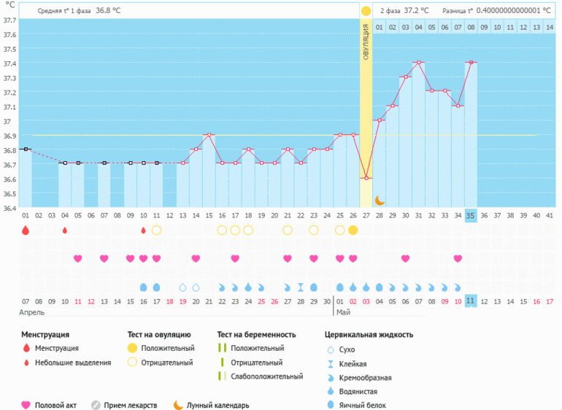Click the temperature point at the ovulation dip
Screen dimensions: 562x410
(x=366, y=178)
